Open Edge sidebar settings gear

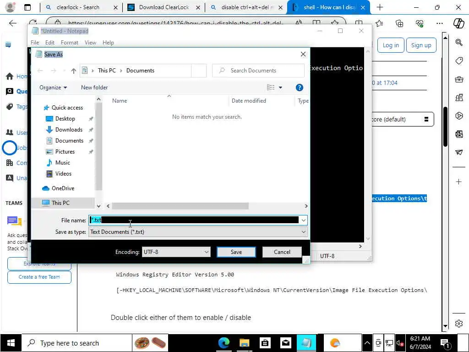coord(459,324)
